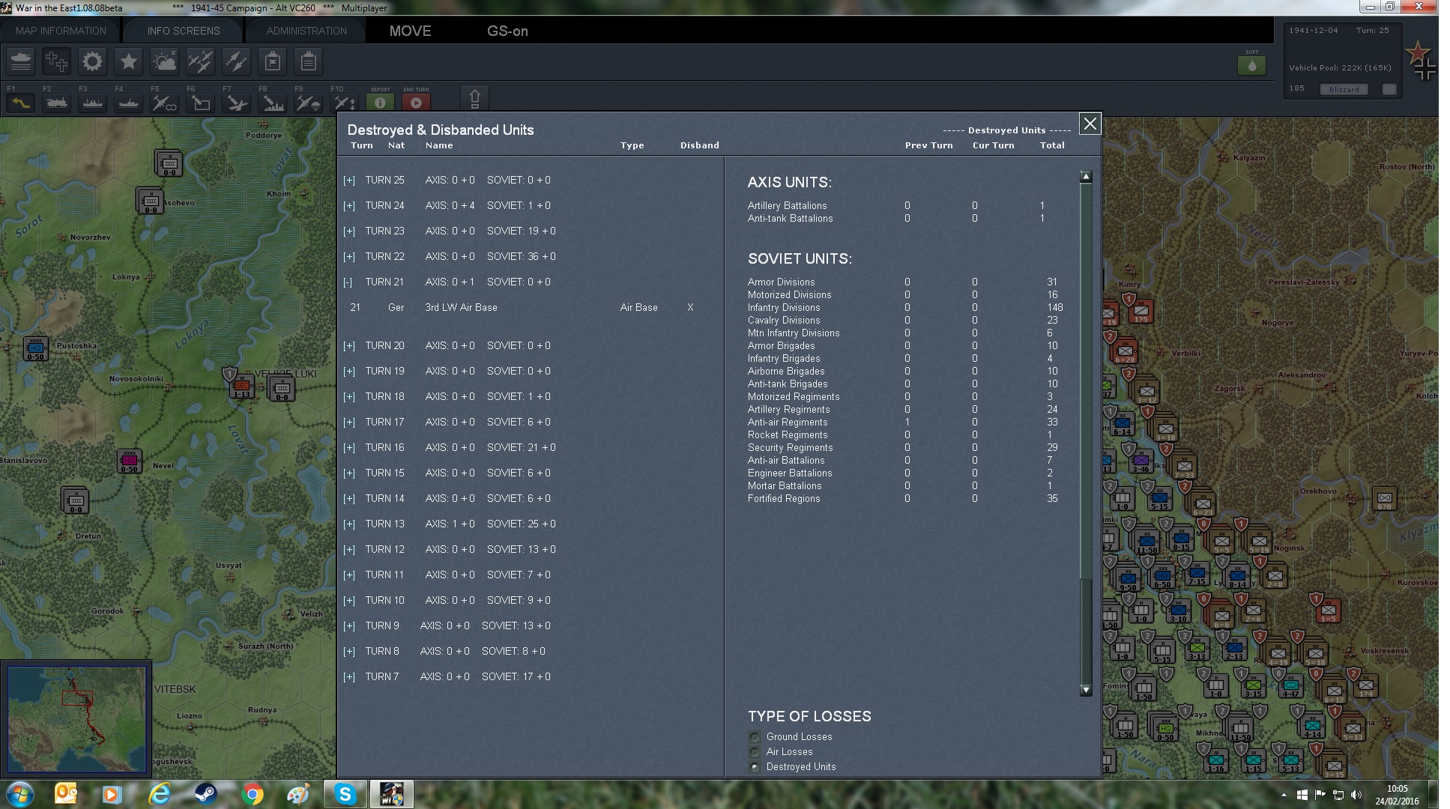Select F7 bomb airfield mode icon
Viewport: 1450px width, 809px height.
(x=236, y=103)
